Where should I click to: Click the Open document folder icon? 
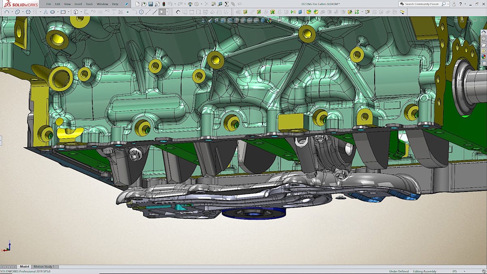click(144, 4)
